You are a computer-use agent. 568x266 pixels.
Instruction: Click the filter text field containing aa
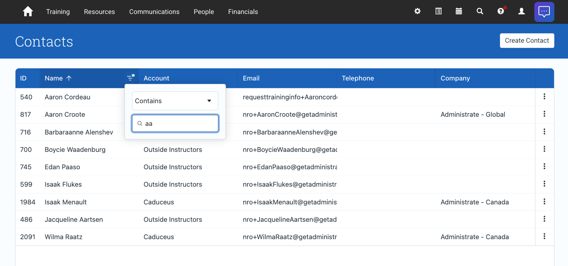click(x=175, y=124)
